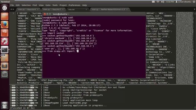Open the Ubuntu Software Center launcher icon
The width and height of the screenshot is (196, 110).
[5, 33]
